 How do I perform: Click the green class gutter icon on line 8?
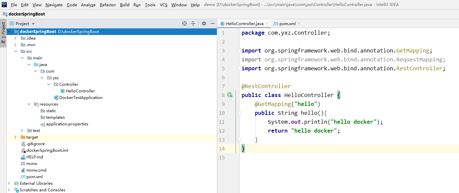(x=230, y=95)
